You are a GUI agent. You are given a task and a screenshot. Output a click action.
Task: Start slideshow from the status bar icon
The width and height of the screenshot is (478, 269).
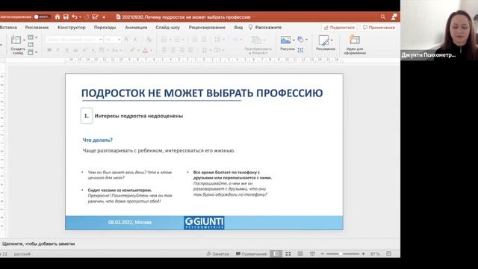312,254
